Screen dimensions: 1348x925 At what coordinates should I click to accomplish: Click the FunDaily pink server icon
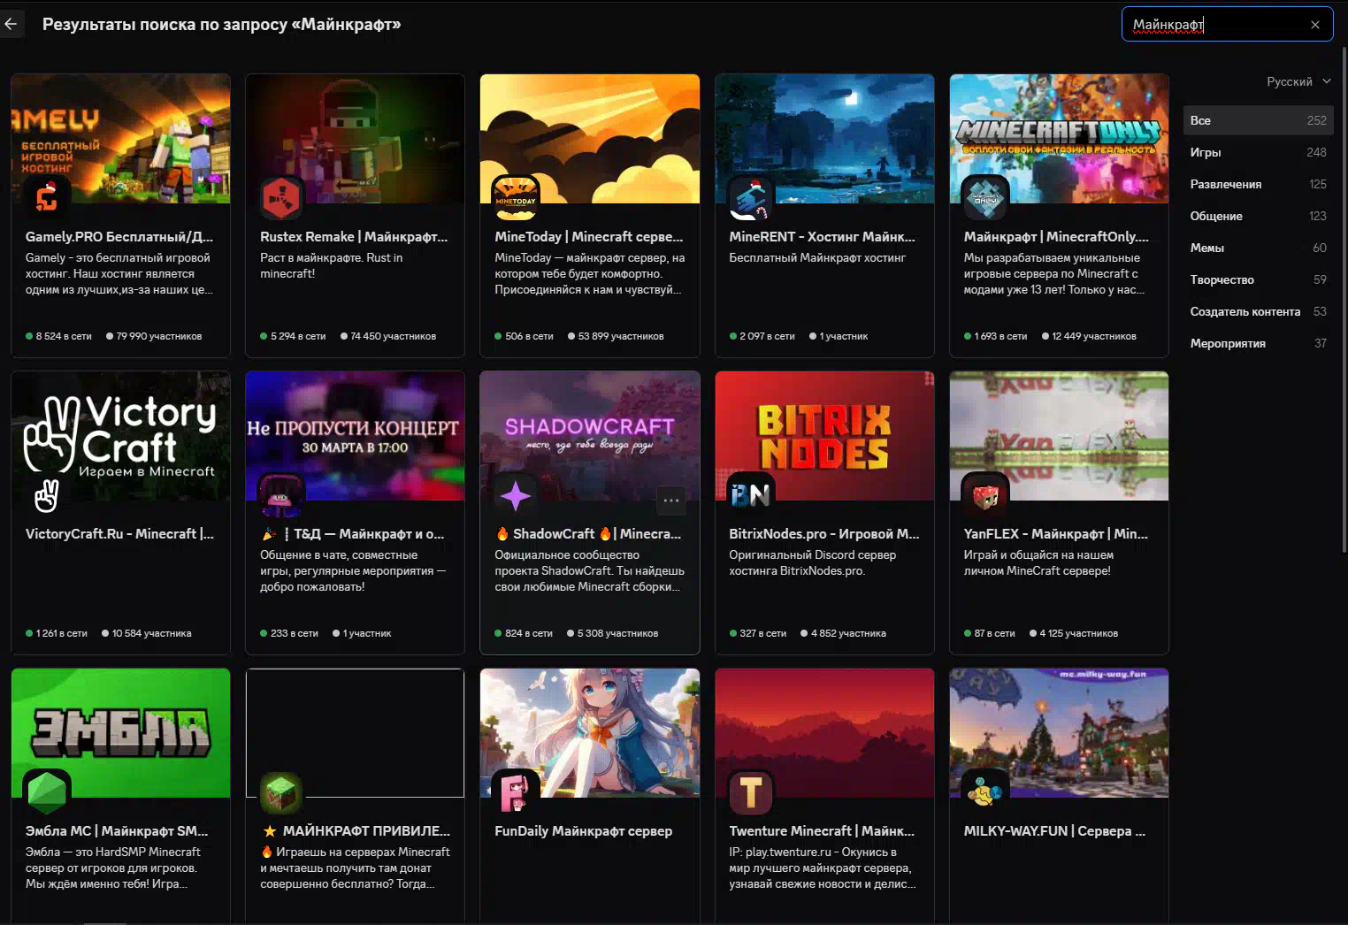click(516, 792)
